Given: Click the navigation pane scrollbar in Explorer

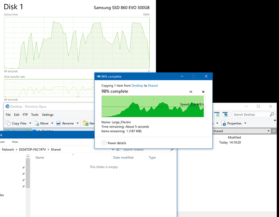Looking at the screenshot, I should point(28,173).
